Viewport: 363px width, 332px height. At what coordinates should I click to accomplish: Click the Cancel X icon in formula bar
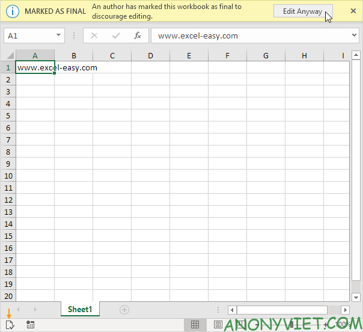[x=94, y=35]
